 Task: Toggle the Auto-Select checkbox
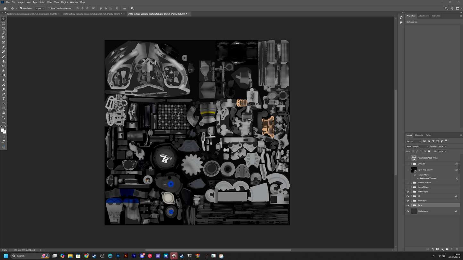21,8
